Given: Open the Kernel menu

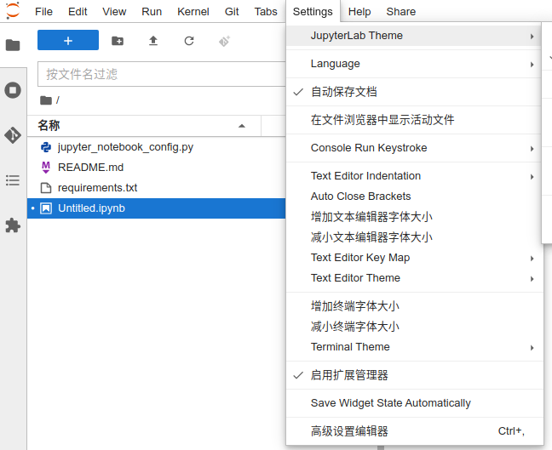Looking at the screenshot, I should coord(193,12).
